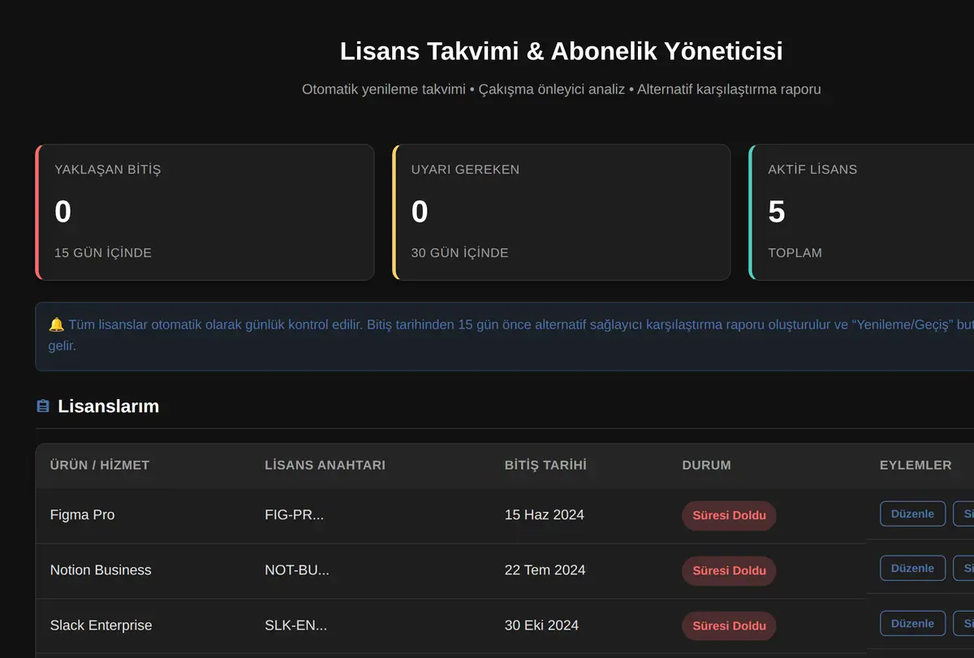Click the FIG-PR... license key

(294, 514)
